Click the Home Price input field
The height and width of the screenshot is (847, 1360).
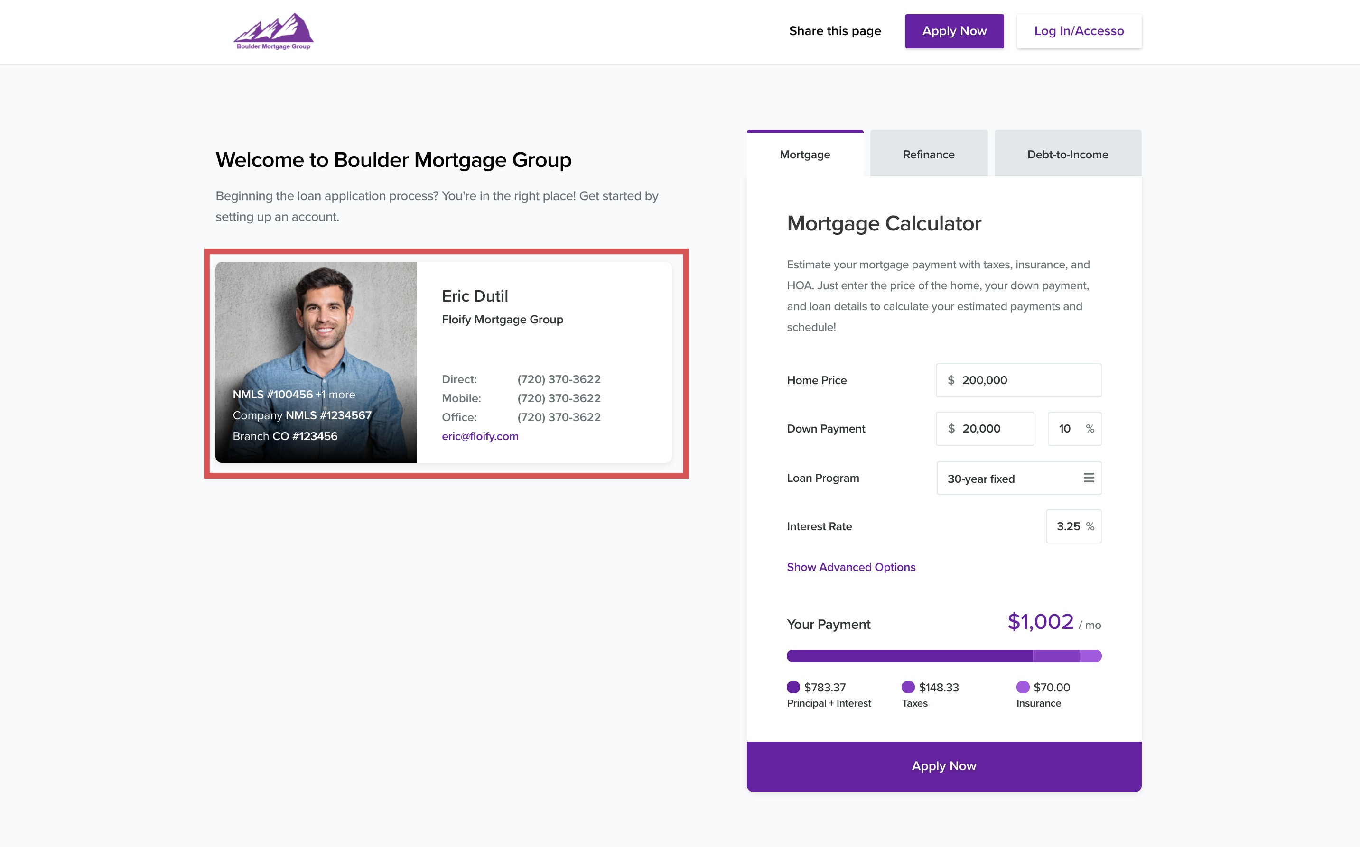(x=1017, y=380)
